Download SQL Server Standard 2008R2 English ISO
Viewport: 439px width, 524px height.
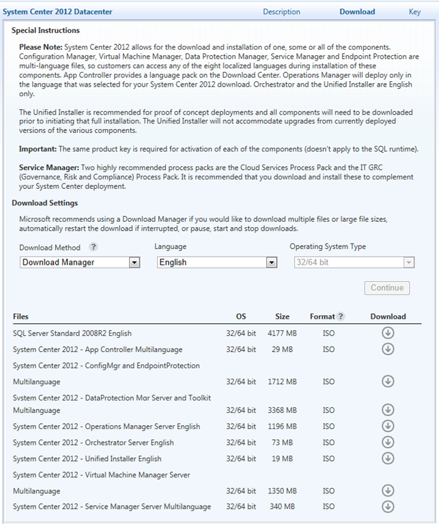(x=388, y=333)
